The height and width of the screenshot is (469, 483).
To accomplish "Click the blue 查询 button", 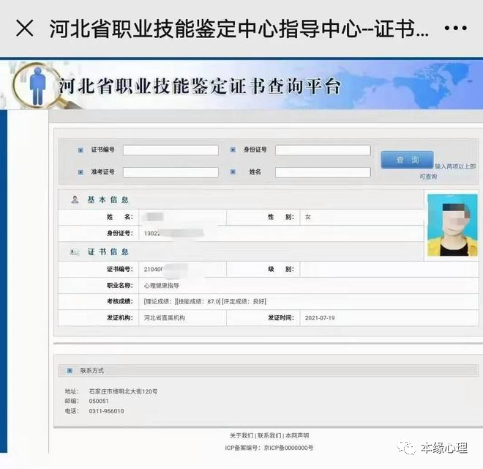I will pos(407,160).
